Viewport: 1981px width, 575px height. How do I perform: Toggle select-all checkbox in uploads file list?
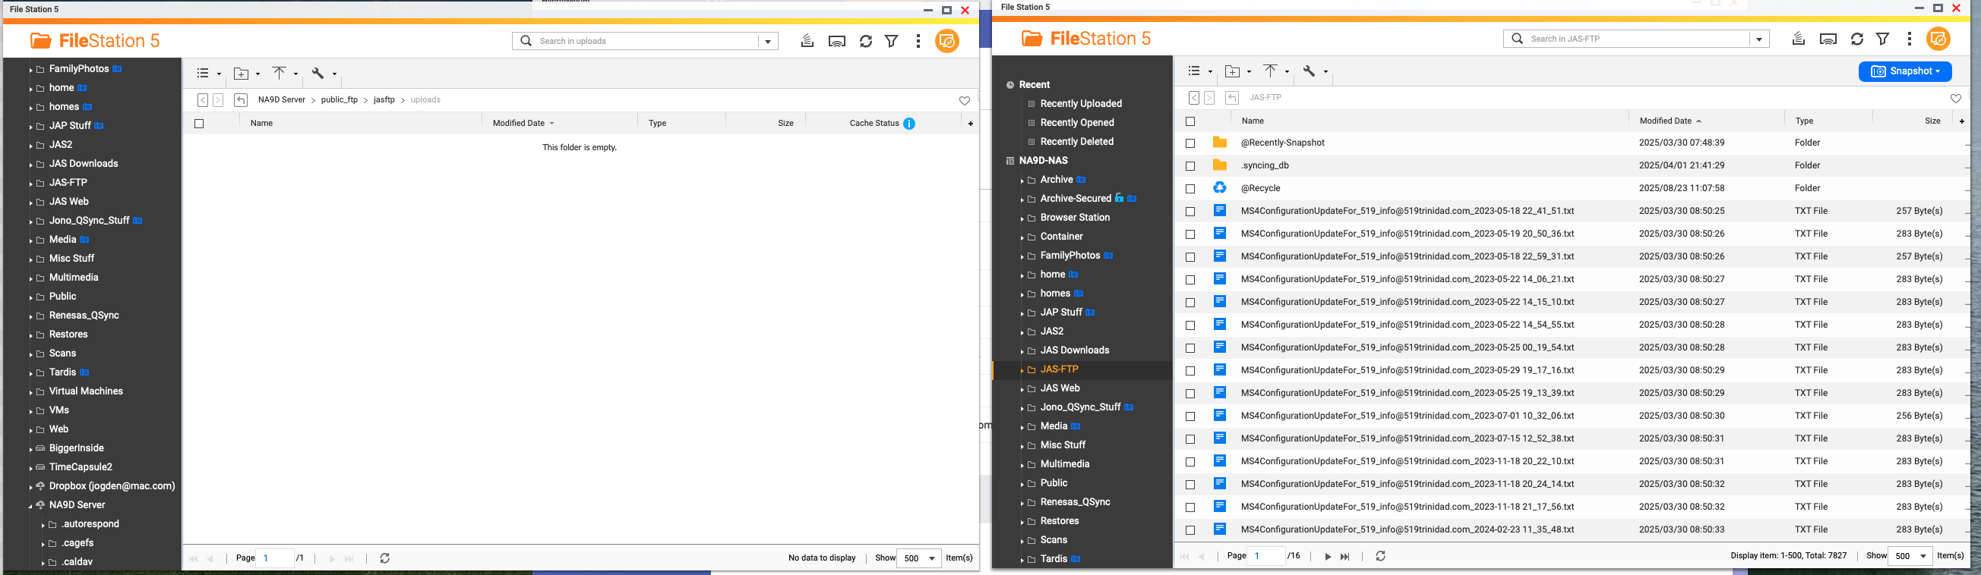tap(199, 124)
